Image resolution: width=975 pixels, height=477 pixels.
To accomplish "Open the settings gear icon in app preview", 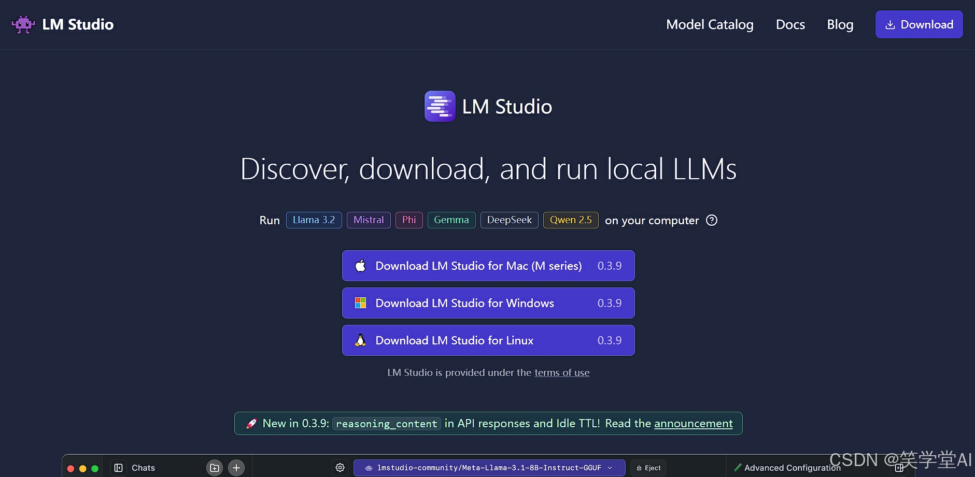I will (340, 468).
